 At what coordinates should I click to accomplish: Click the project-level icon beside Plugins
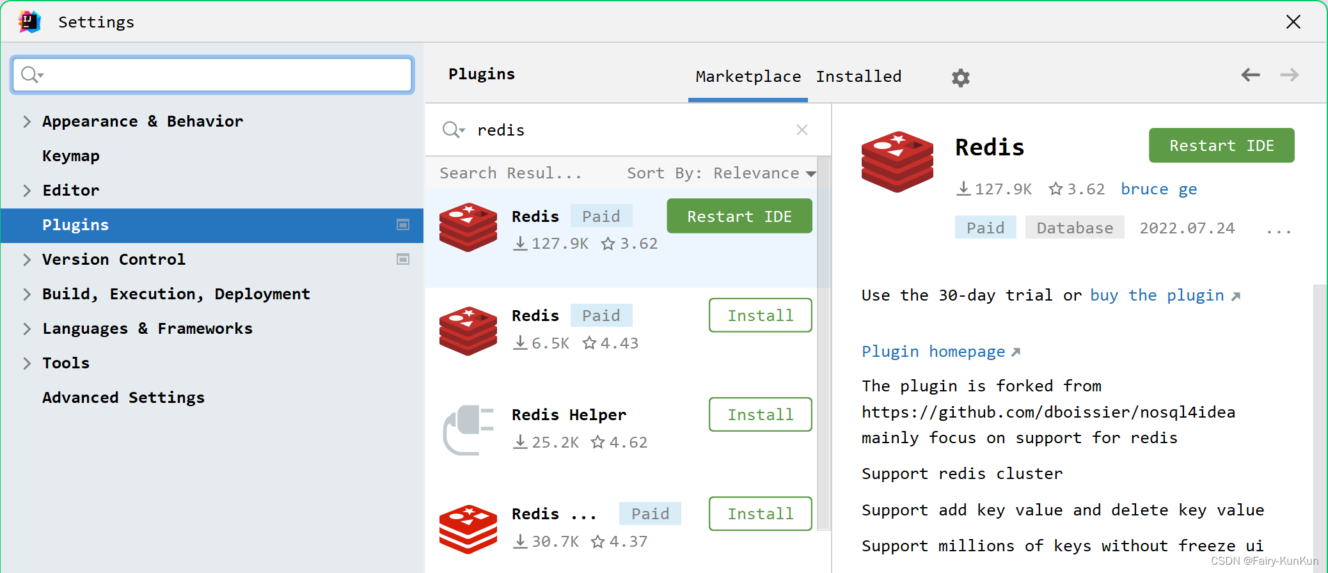point(403,224)
